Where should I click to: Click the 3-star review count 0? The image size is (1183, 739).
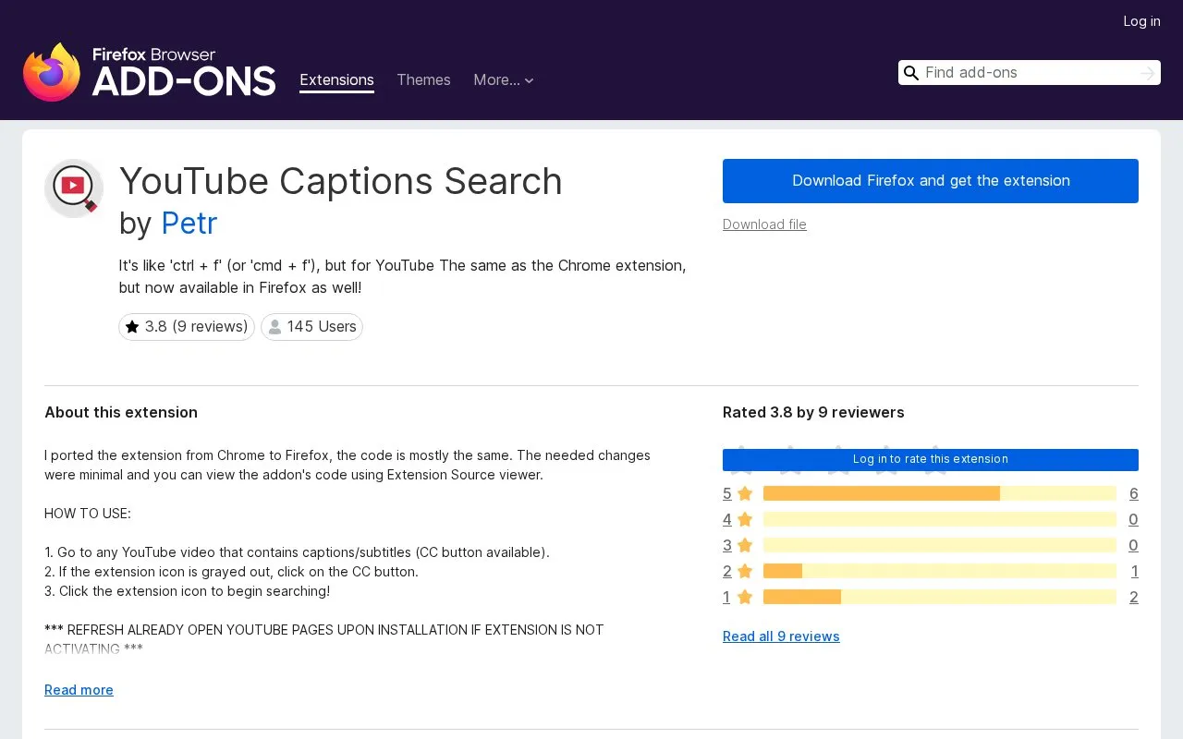(1133, 545)
